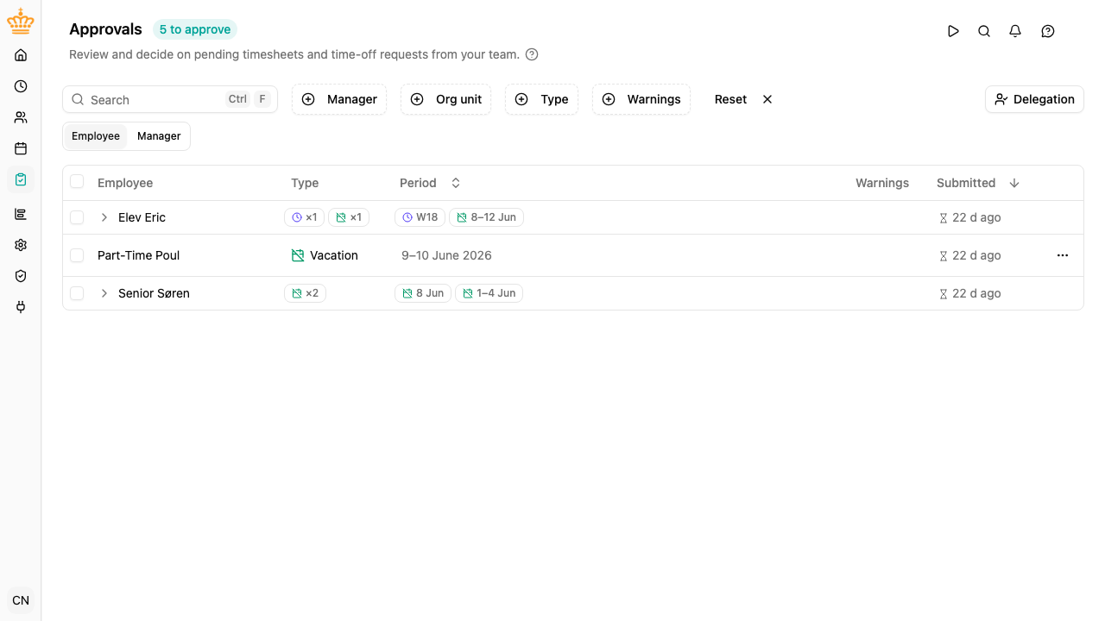Click the Warnings column header
1105x621 pixels.
[x=882, y=183]
